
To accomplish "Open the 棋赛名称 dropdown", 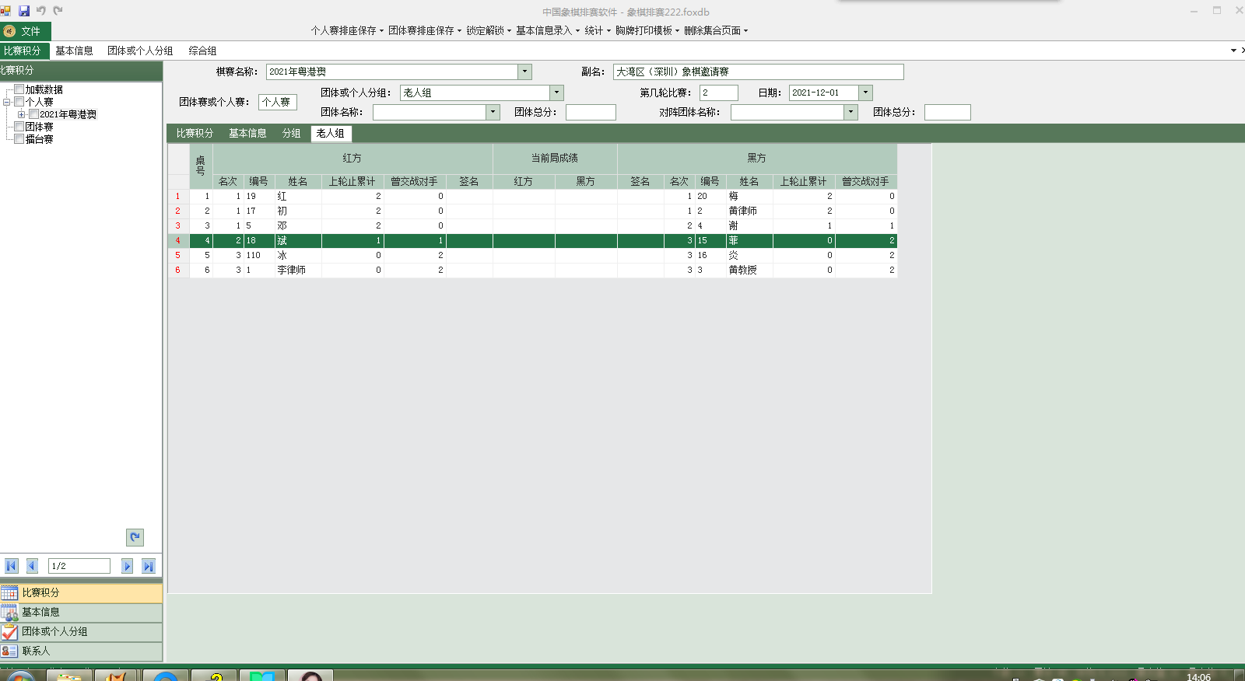I will coord(524,72).
